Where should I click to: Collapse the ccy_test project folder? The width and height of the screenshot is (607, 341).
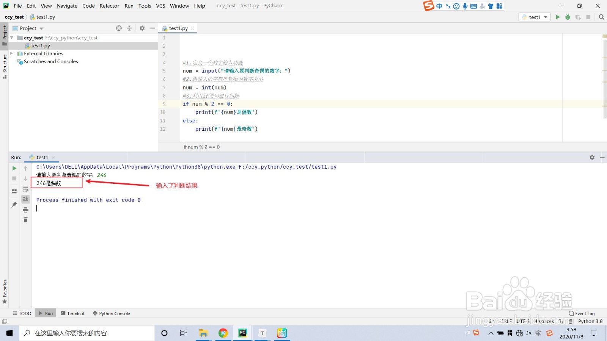click(x=12, y=38)
